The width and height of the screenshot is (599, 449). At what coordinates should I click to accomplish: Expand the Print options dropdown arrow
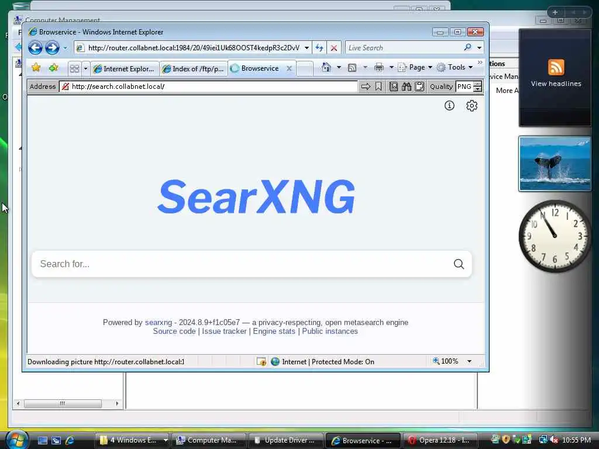click(391, 68)
